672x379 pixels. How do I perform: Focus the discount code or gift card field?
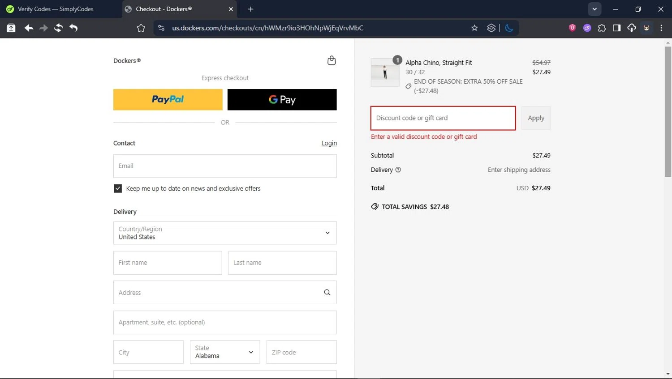tap(443, 118)
